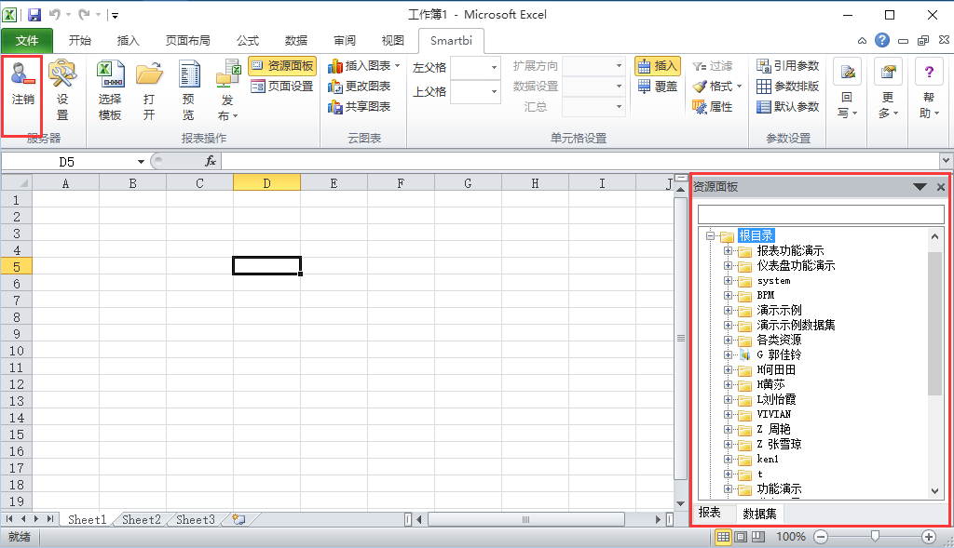Expand the system folder

pyautogui.click(x=728, y=281)
